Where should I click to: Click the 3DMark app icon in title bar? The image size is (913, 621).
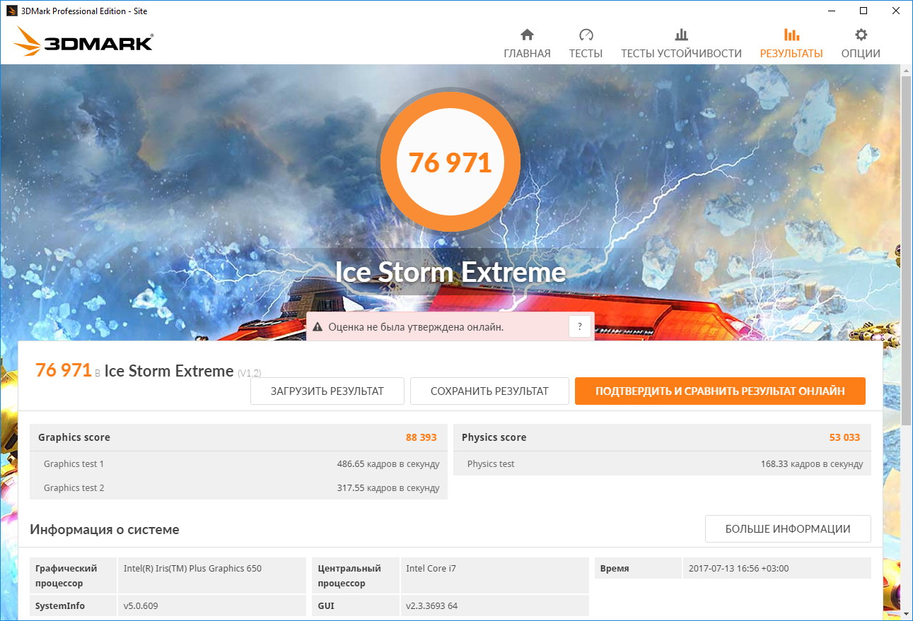coord(11,11)
